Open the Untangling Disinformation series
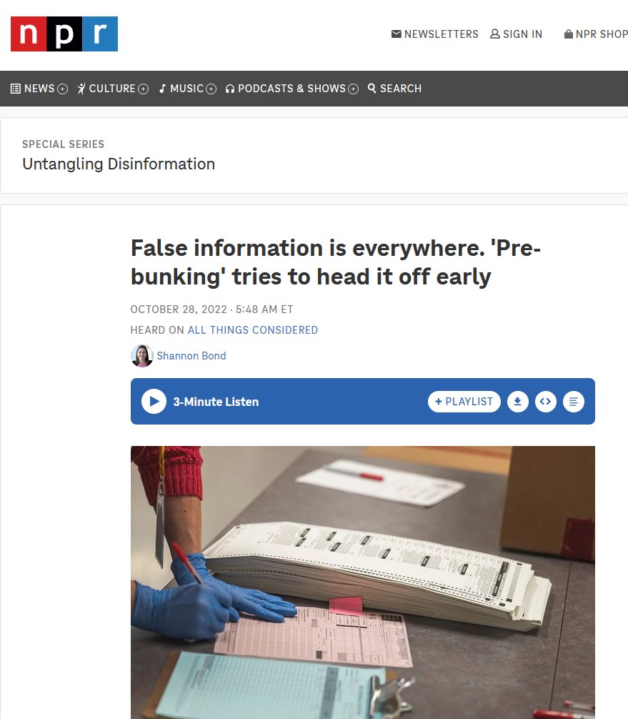Screen dimensions: 628x719 coord(119,164)
